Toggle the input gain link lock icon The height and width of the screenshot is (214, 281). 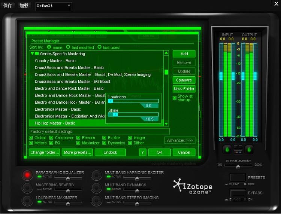pyautogui.click(x=227, y=149)
